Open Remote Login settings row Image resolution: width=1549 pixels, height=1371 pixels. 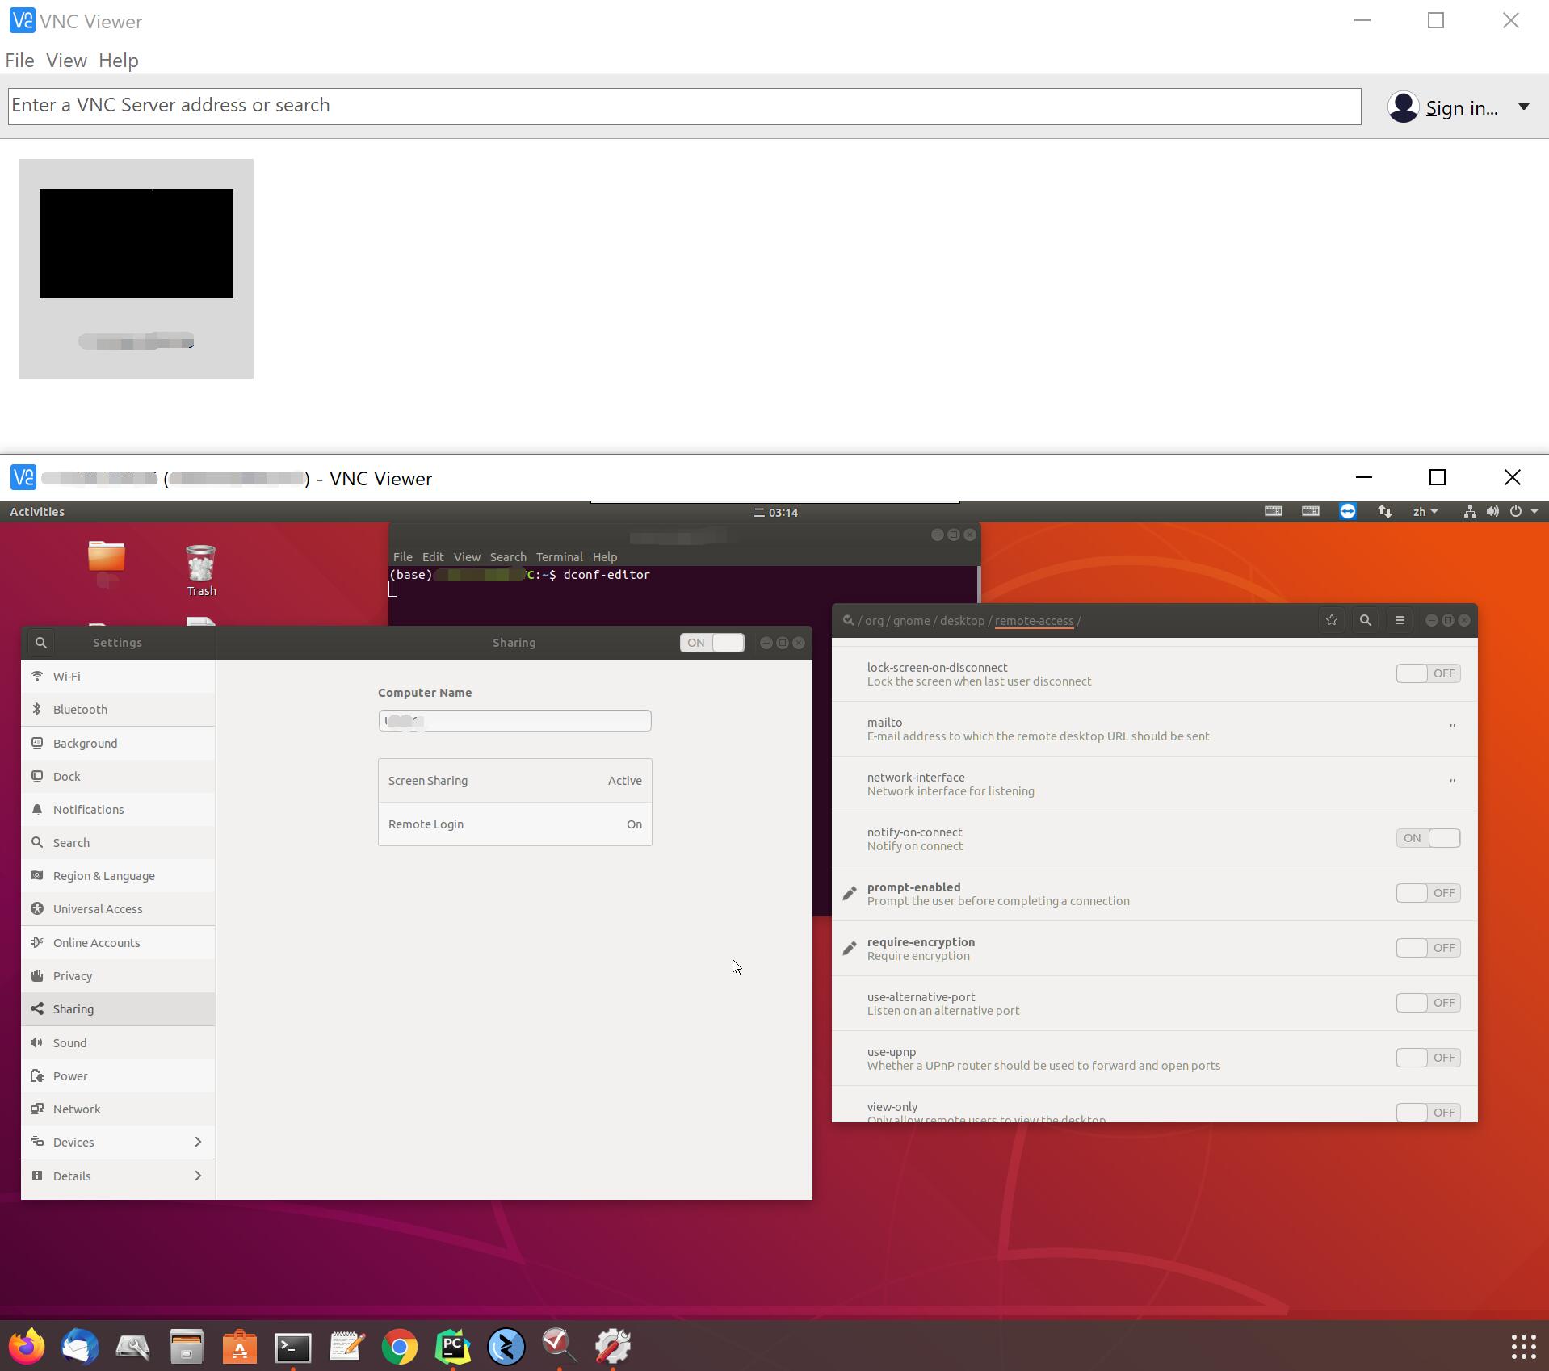click(x=515, y=824)
